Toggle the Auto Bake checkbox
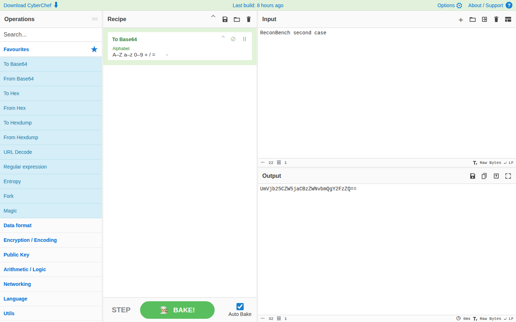The height and width of the screenshot is (322, 516). pyautogui.click(x=240, y=307)
